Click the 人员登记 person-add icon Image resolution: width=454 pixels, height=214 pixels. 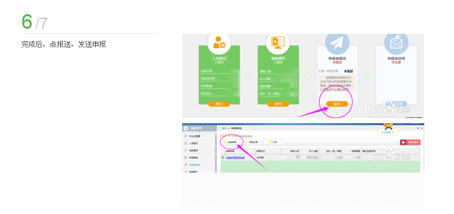click(x=219, y=43)
